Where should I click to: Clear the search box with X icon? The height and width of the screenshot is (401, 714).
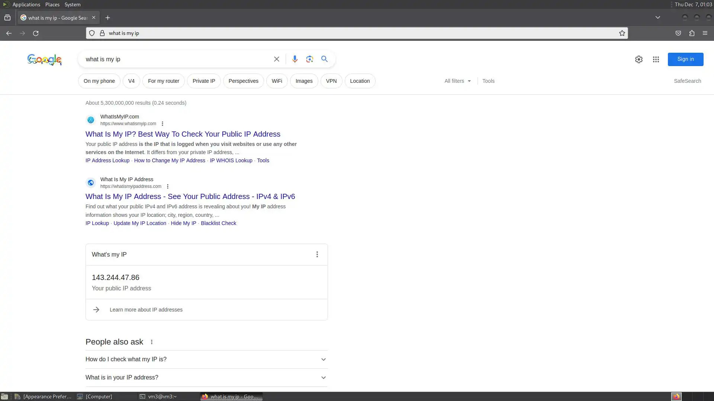pos(276,59)
